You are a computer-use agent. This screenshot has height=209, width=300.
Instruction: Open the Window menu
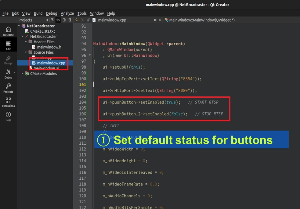(97, 13)
